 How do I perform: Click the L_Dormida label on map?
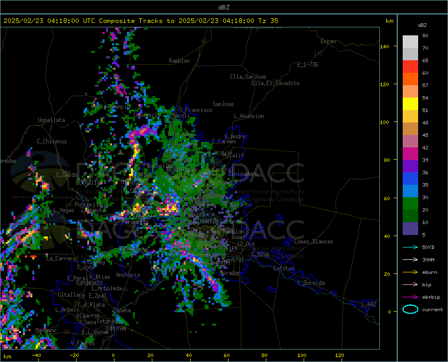click(311, 283)
